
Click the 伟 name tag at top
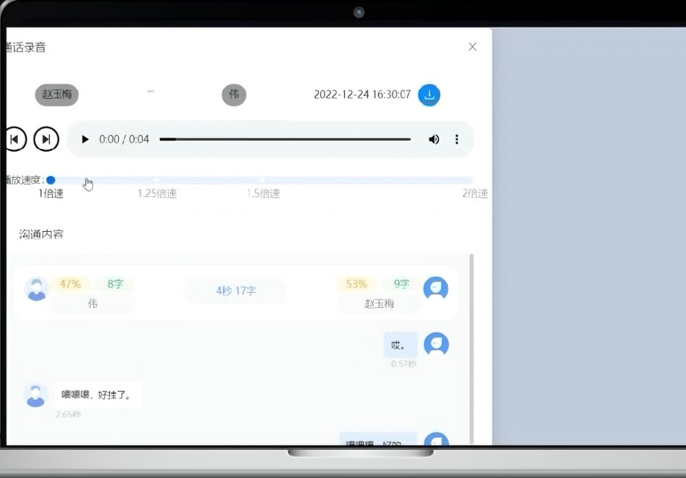(x=234, y=95)
